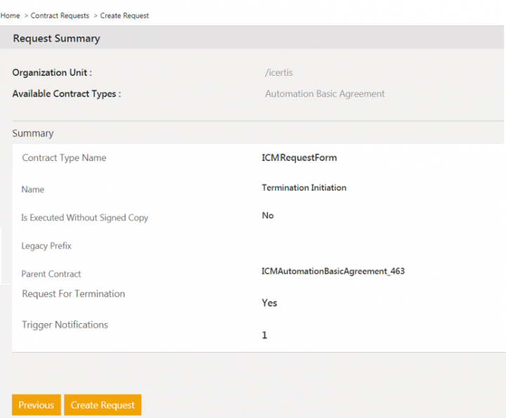
Task: Click the Name field label
Action: click(x=32, y=189)
